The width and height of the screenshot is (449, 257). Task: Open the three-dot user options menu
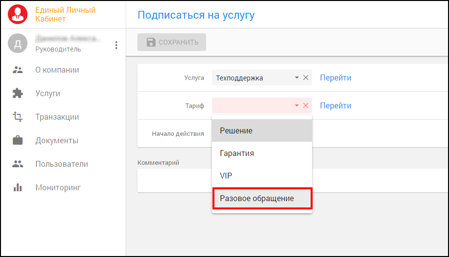pyautogui.click(x=116, y=45)
